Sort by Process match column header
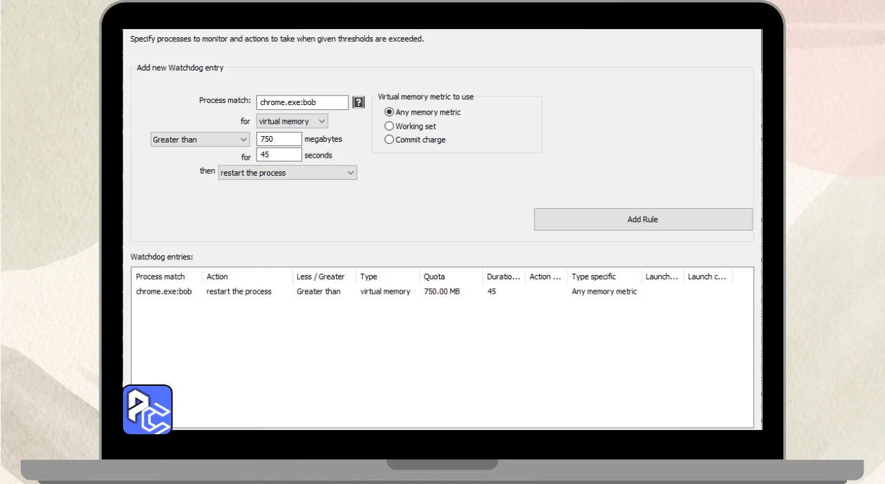Viewport: 885px width, 484px height. coord(166,277)
